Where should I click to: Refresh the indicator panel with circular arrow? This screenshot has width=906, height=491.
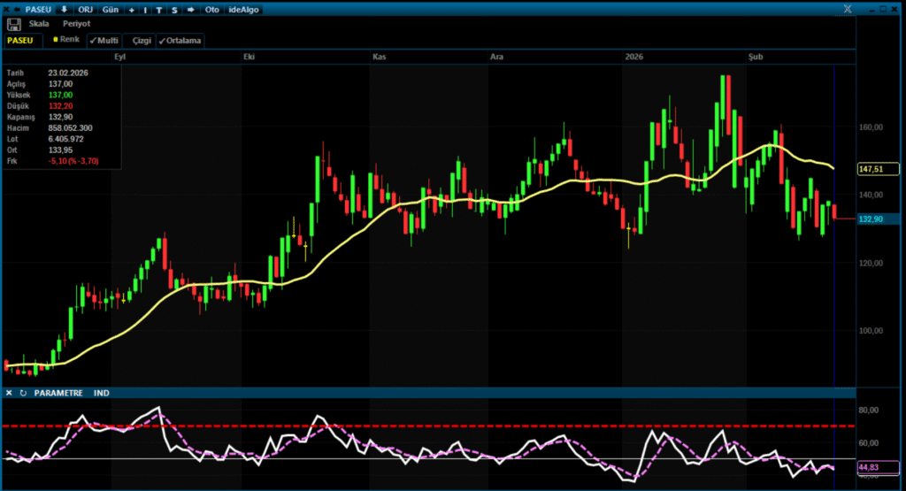pos(23,393)
